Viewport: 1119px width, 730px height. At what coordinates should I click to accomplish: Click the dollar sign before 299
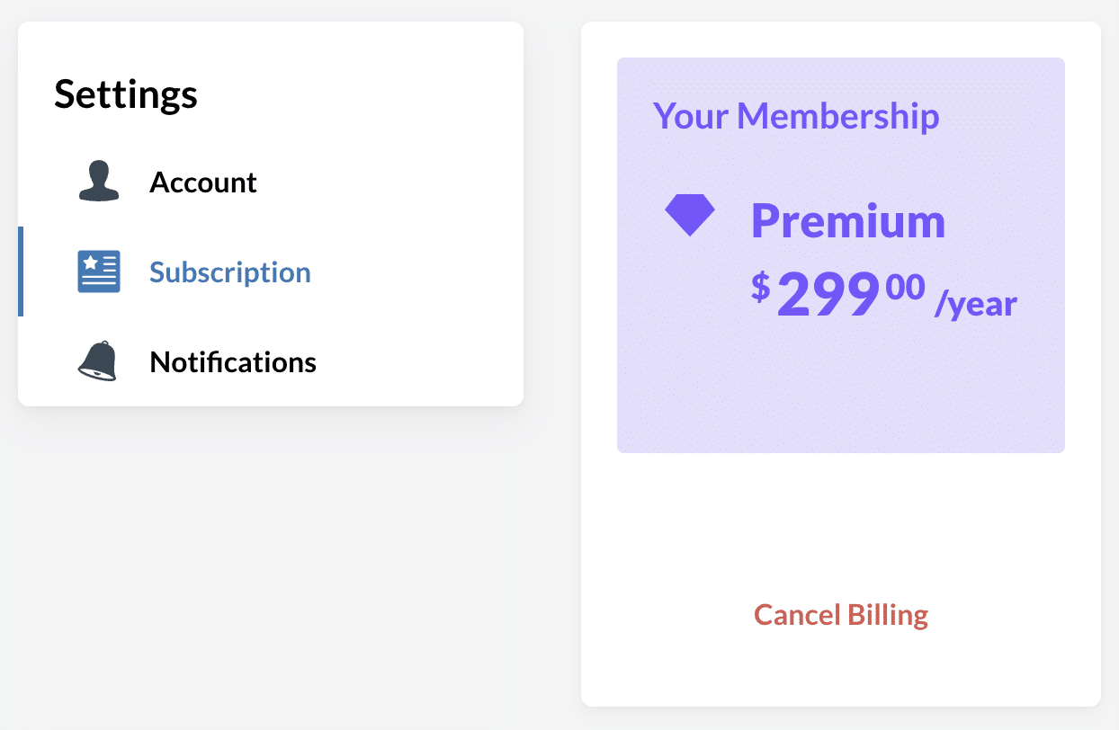[761, 287]
